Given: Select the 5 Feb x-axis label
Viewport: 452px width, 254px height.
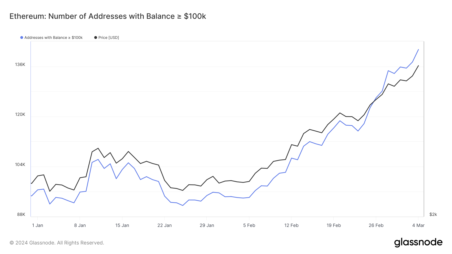Looking at the screenshot, I should pyautogui.click(x=249, y=225).
